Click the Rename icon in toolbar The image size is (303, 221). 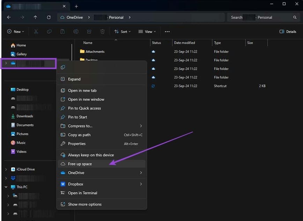click(x=76, y=31)
